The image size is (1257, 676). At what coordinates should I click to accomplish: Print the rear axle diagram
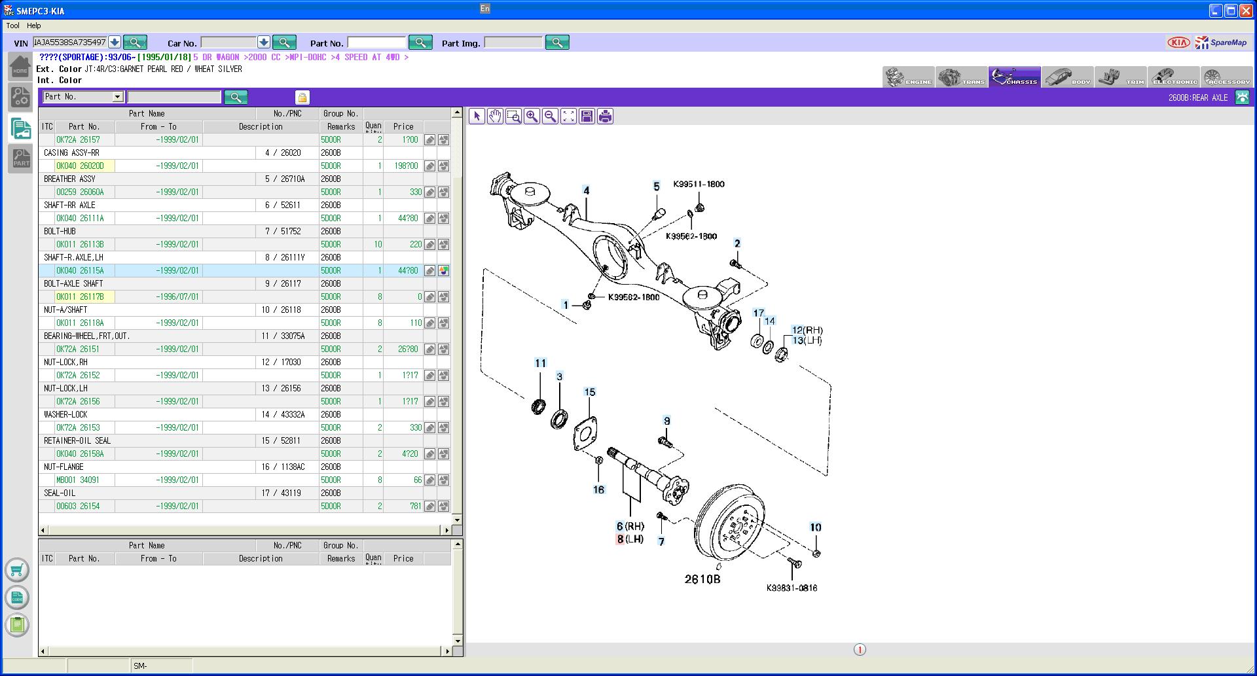pos(605,116)
